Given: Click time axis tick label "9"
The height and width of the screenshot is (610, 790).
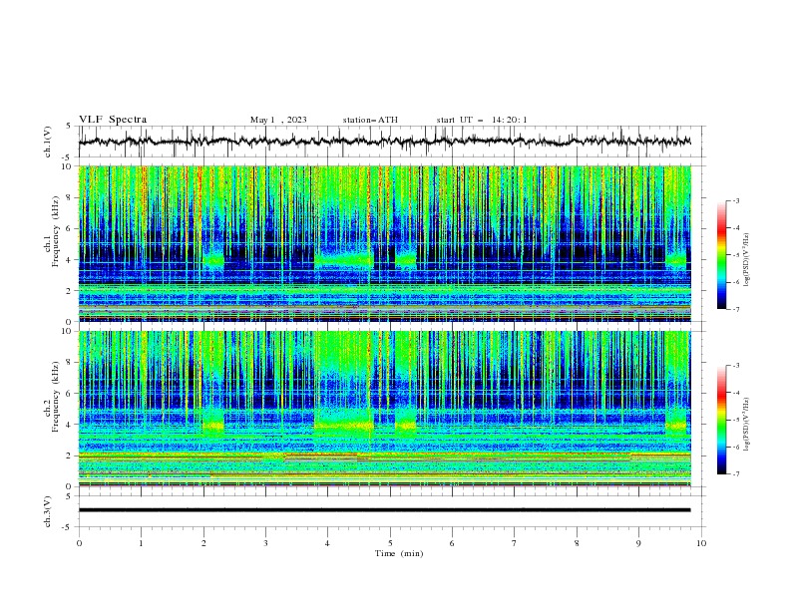Looking at the screenshot, I should (x=638, y=543).
